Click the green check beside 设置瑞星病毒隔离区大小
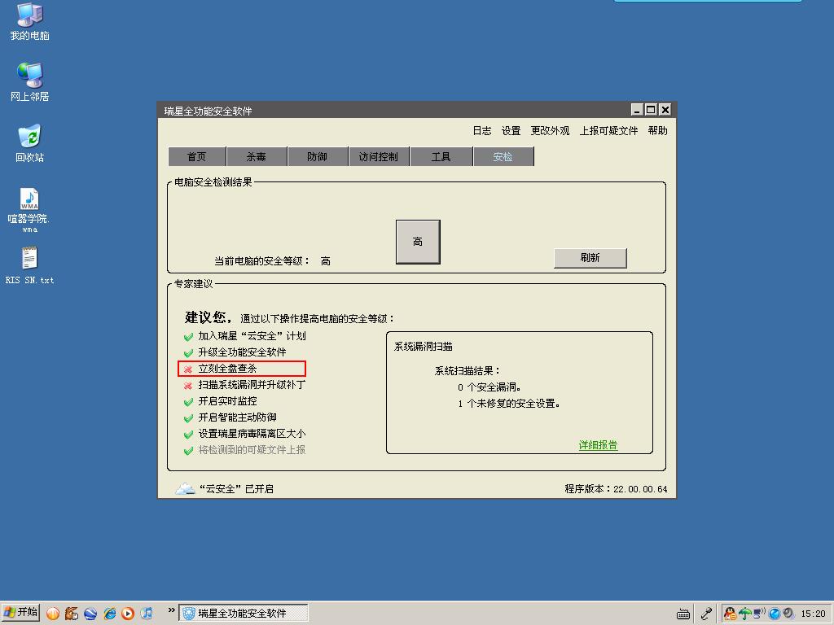 188,435
